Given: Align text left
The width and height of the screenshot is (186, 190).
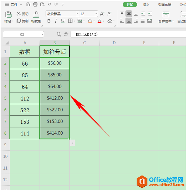Looking at the screenshot, I should point(122,21).
